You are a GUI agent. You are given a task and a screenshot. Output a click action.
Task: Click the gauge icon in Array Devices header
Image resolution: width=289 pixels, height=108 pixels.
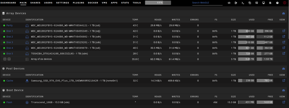284,14
